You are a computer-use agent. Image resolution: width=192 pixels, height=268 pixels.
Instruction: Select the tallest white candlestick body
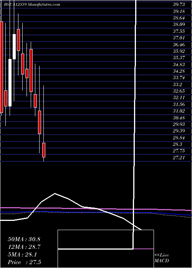pyautogui.click(x=10, y=83)
